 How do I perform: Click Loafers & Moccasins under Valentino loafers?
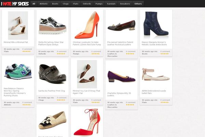point(112,55)
